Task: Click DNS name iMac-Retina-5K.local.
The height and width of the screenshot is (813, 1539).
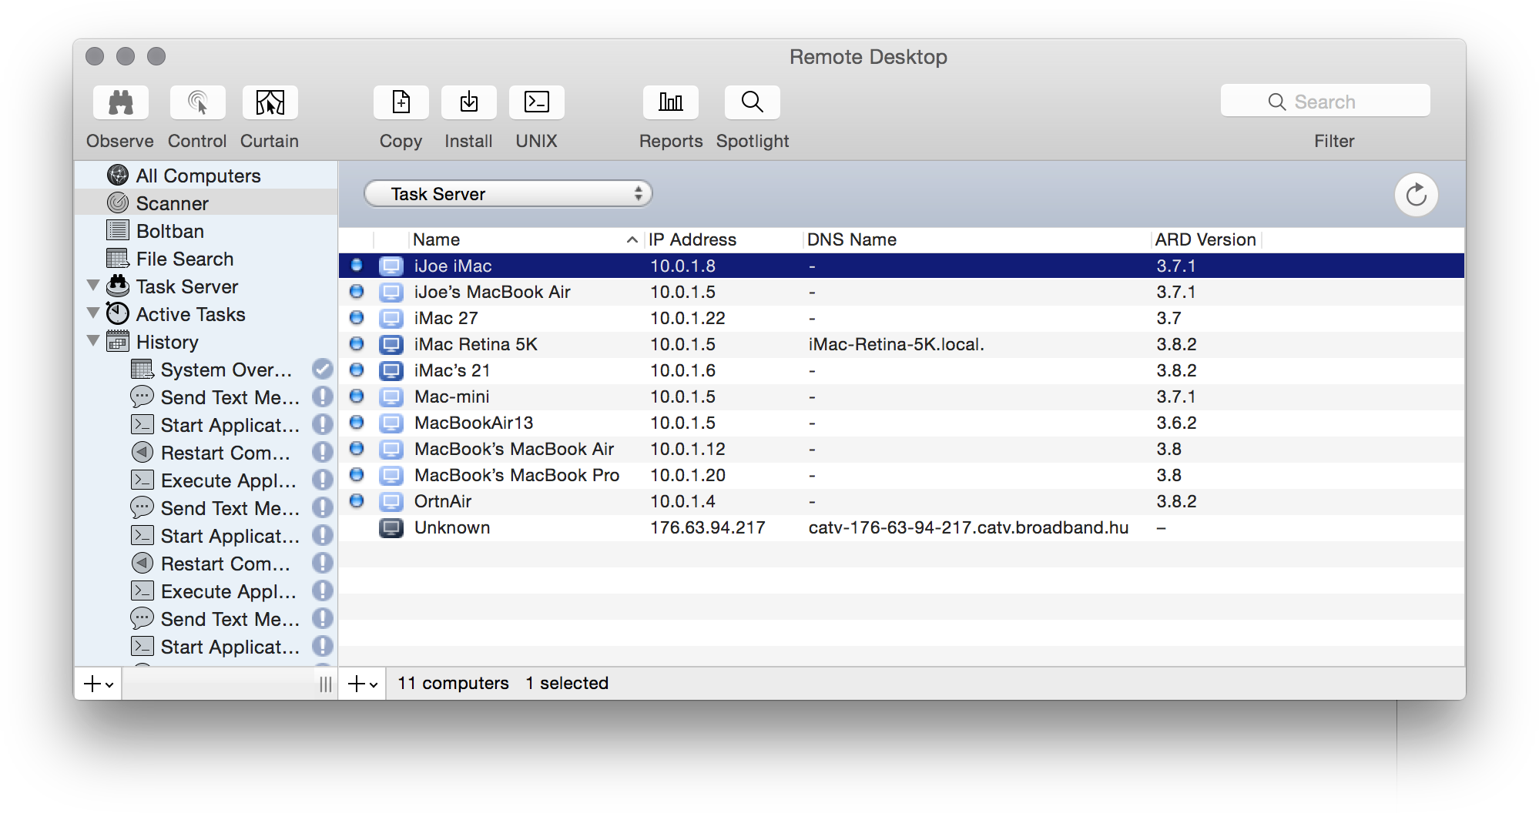Action: tap(896, 344)
